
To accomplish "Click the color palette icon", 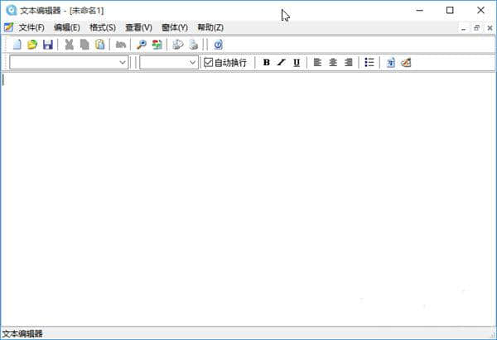I will [406, 62].
